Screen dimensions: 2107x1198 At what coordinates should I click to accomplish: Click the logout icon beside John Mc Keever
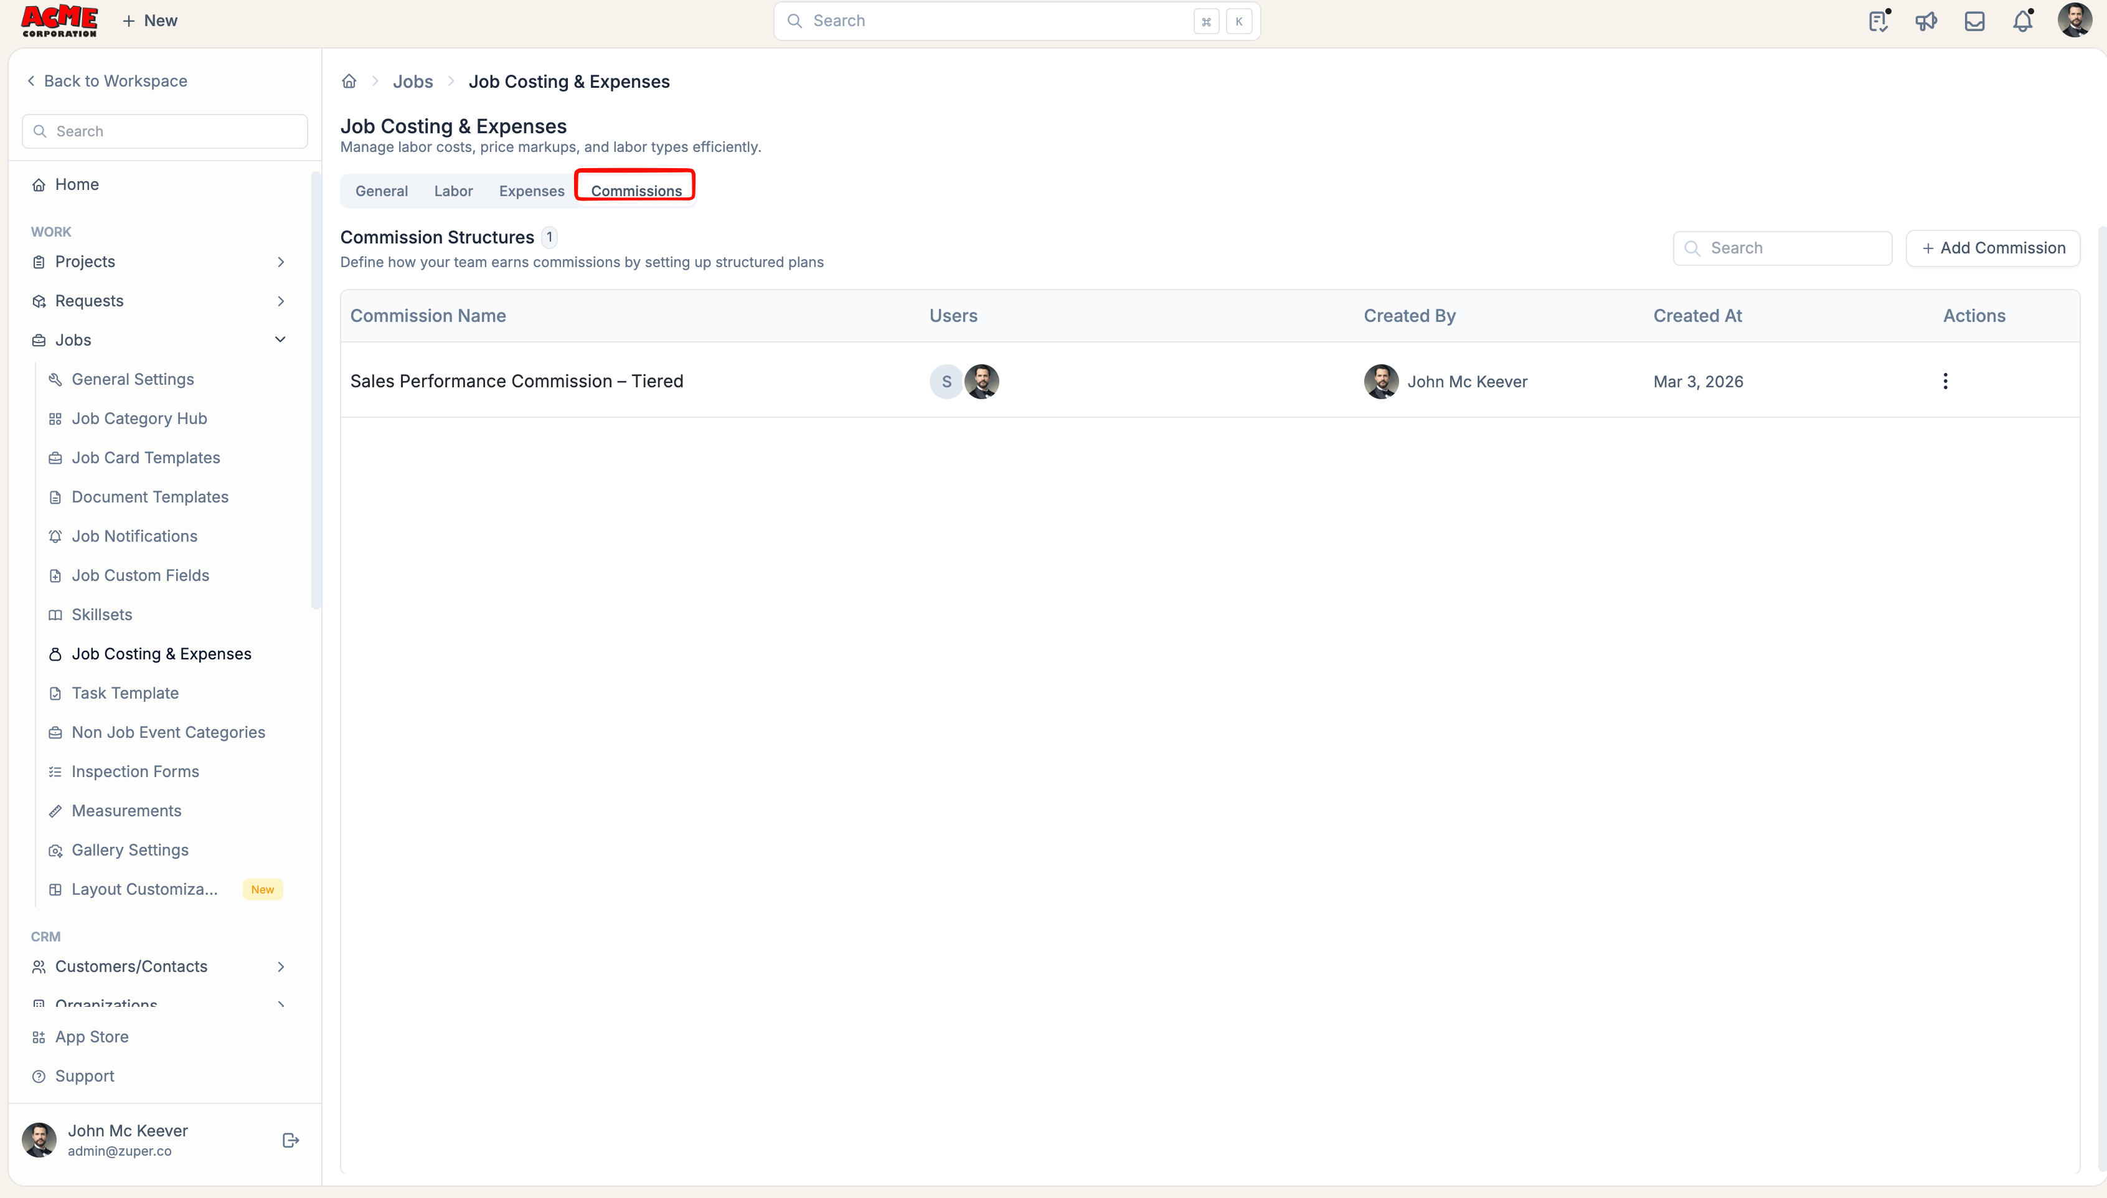(x=290, y=1139)
